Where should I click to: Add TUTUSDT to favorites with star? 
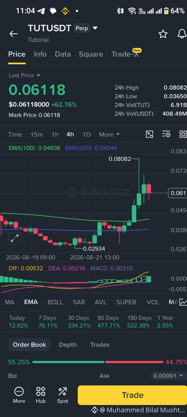coord(163,34)
